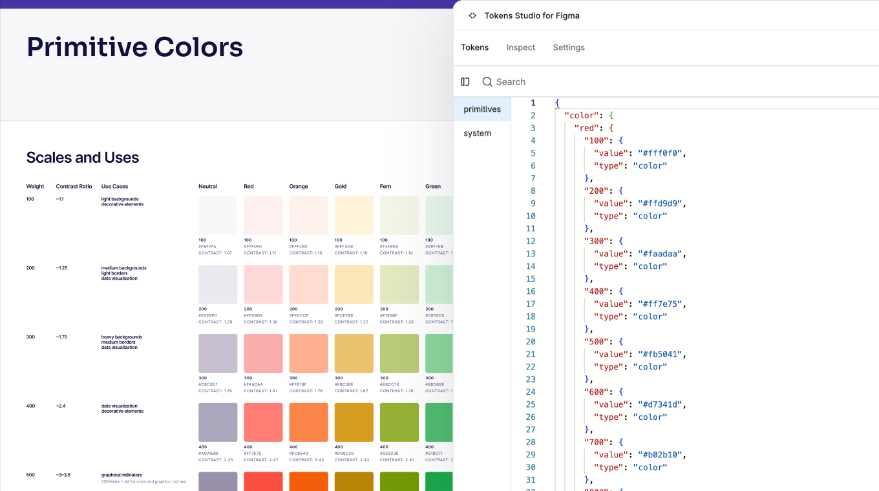
Task: Click the Red 400 color swatch
Action: tap(263, 422)
